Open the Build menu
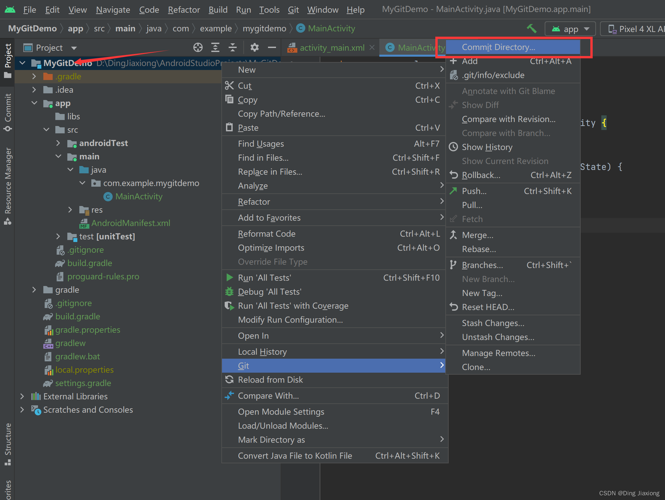 pos(218,10)
